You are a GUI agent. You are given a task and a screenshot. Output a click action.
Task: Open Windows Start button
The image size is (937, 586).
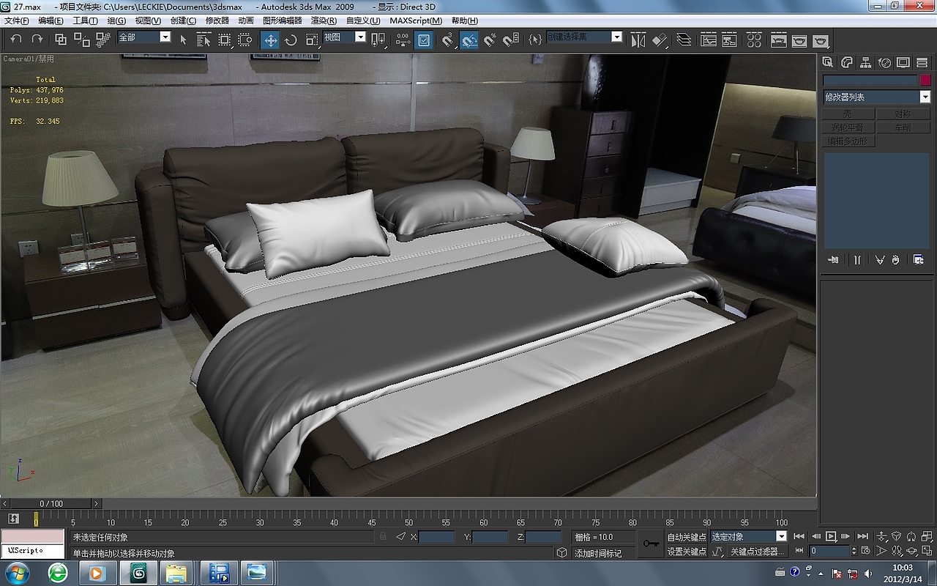pyautogui.click(x=16, y=573)
